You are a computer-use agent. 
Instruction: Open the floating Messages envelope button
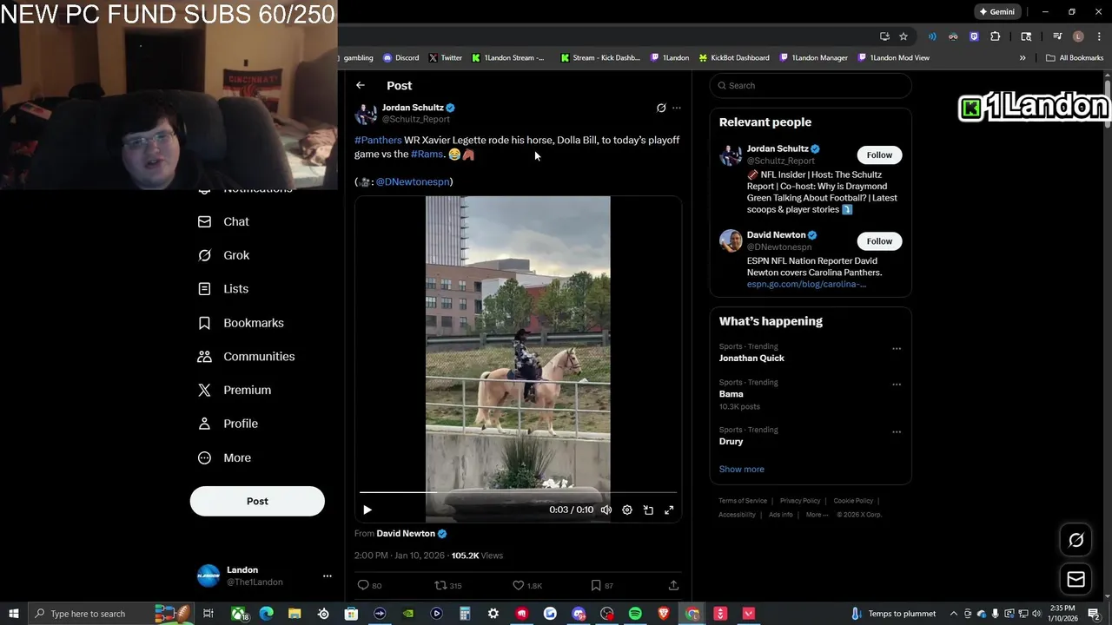(1076, 579)
